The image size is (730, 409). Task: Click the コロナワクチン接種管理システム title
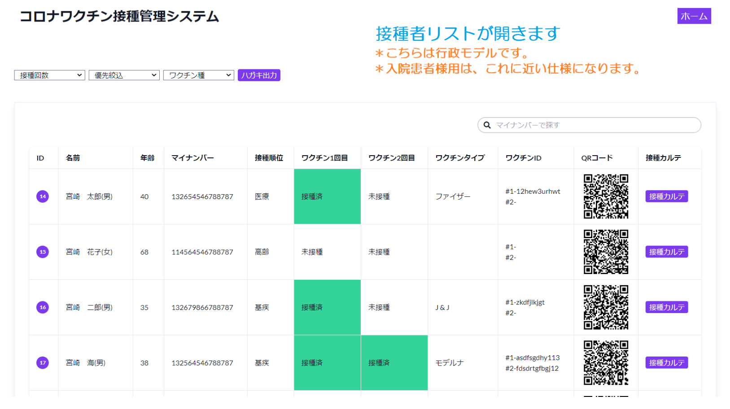[119, 17]
